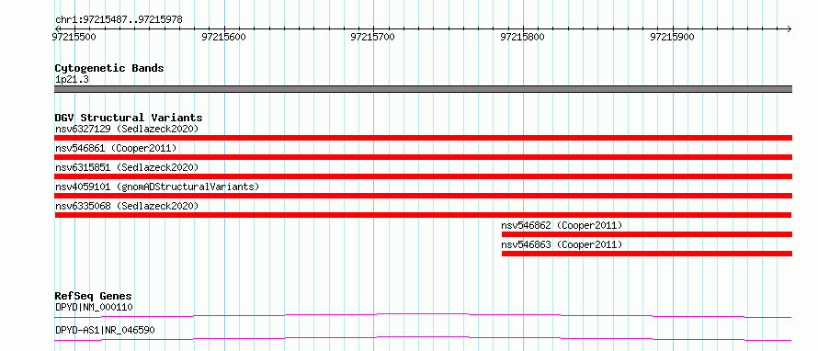Click the 97215500 ruler tick label

pos(74,37)
